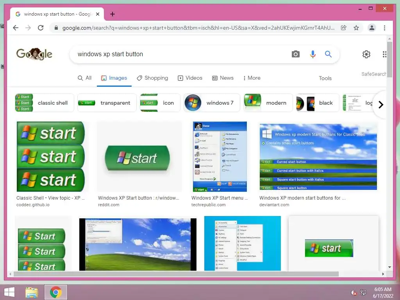This screenshot has width=400, height=300.
Task: Click the padlock site info icon
Action: coord(56,28)
